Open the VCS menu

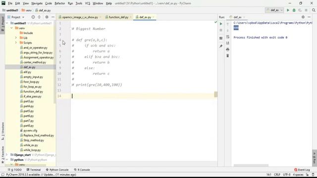coord(87,3)
